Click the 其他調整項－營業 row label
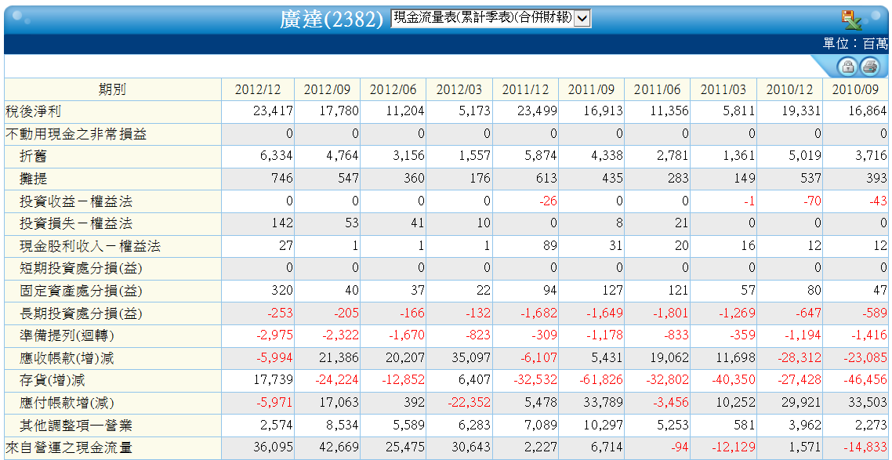This screenshot has height=460, width=892. pyautogui.click(x=78, y=426)
